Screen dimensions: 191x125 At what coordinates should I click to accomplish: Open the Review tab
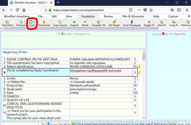(x=108, y=17)
